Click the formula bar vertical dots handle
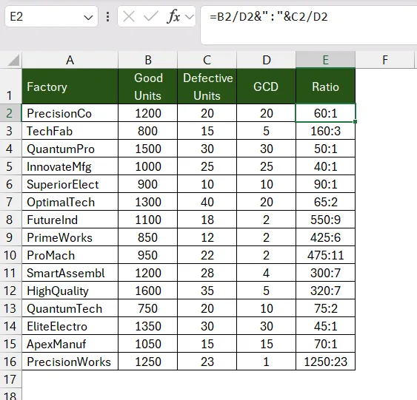 [x=107, y=17]
